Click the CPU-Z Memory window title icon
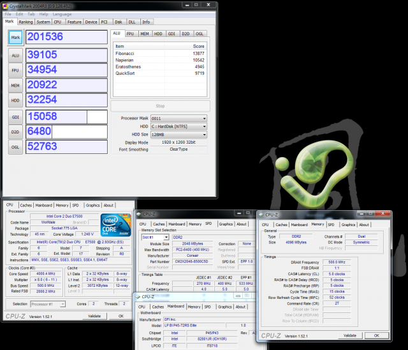The height and width of the screenshot is (350, 408). [261, 215]
